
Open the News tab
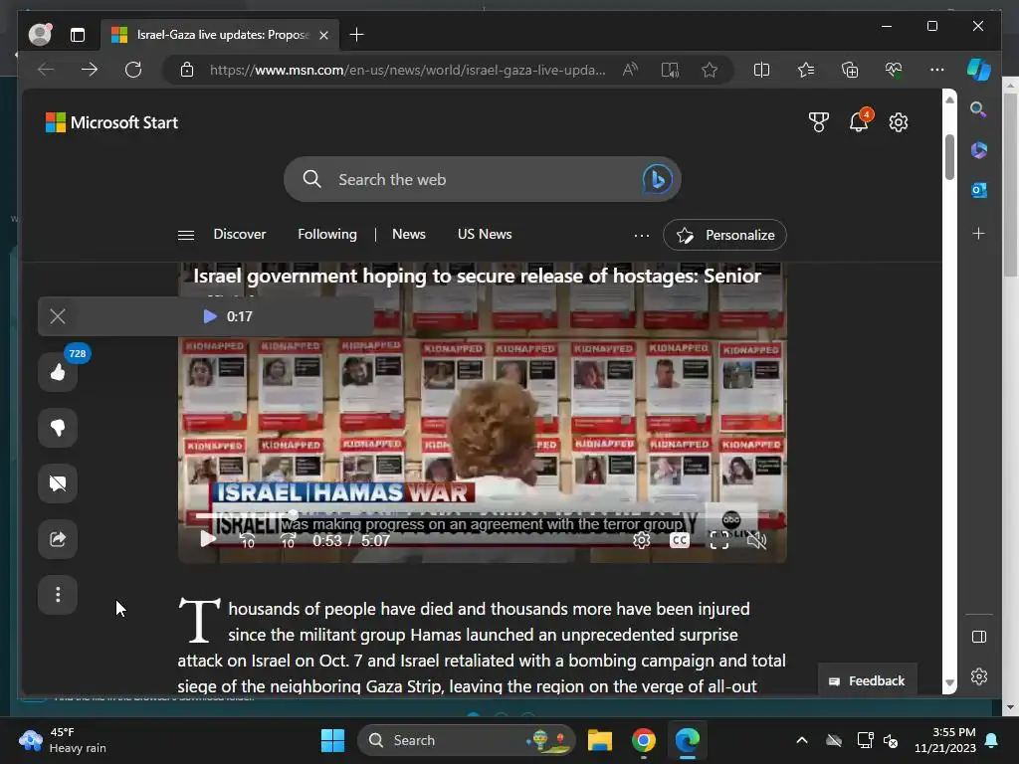[409, 234]
